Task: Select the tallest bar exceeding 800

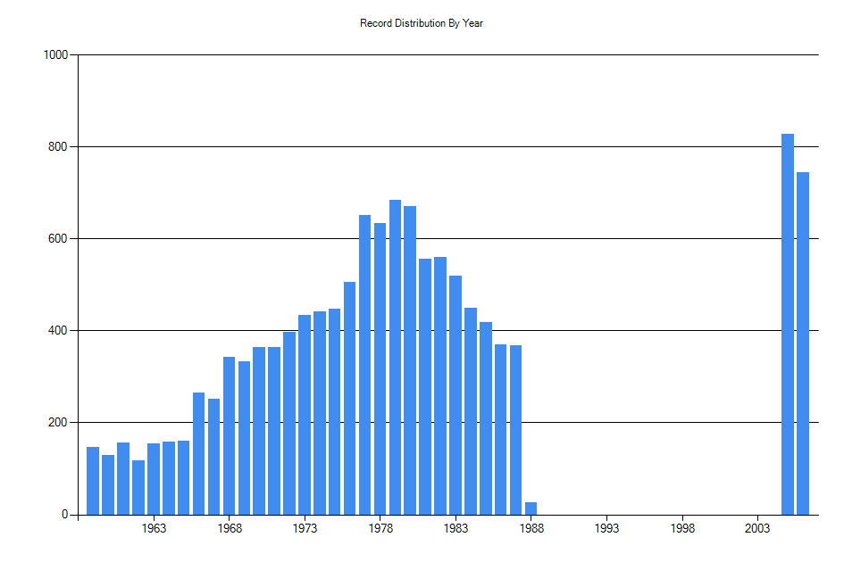Action: pyautogui.click(x=788, y=325)
